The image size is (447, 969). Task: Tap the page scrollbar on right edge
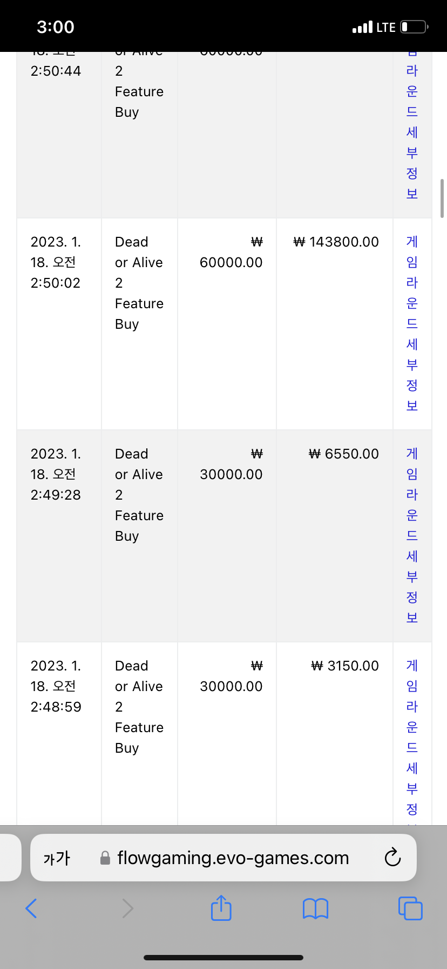click(443, 198)
